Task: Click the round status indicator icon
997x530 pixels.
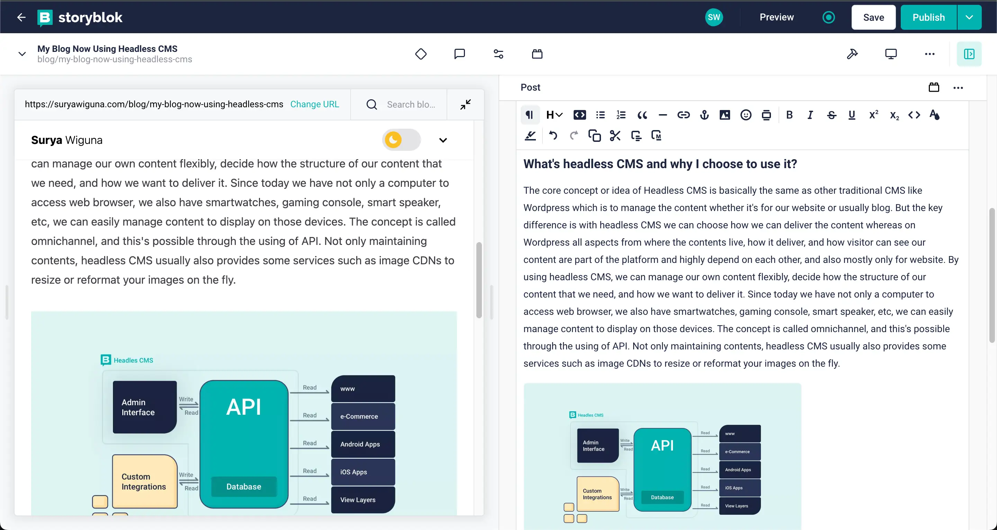Action: tap(828, 17)
